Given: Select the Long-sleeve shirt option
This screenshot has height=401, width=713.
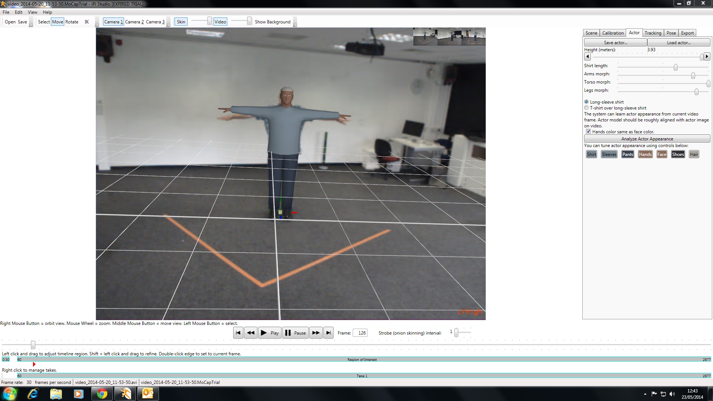Looking at the screenshot, I should 586,102.
